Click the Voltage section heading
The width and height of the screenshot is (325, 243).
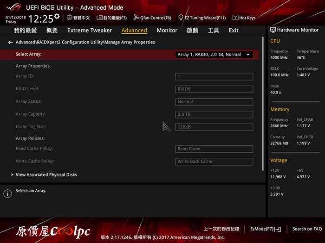279,160
